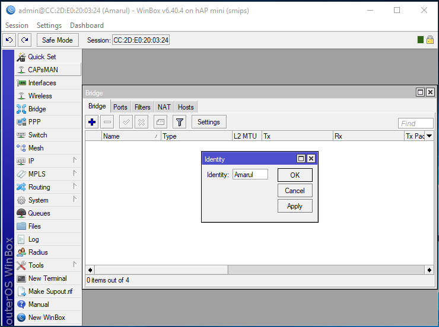Switch to the Hosts tab
The height and width of the screenshot is (327, 439).
coord(186,107)
